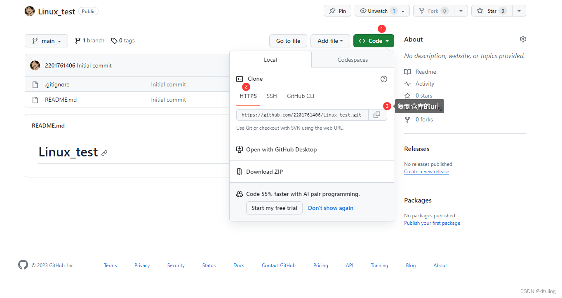Click the README.md header in readme box
Image resolution: width=562 pixels, height=298 pixels.
click(x=48, y=126)
